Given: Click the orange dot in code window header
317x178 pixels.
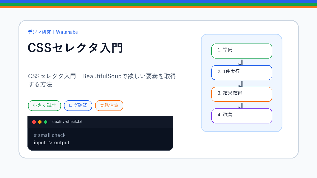Looking at the screenshot, I should [40, 122].
